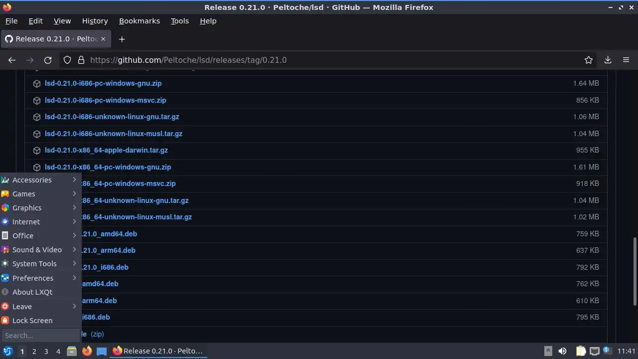Download lsd-0.21.0-x86_64-apple-darwin.tar.gz

pyautogui.click(x=106, y=150)
